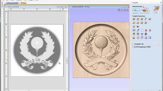Click the Copy Toolpath pages icon
163x91 pixels.
click(x=142, y=30)
